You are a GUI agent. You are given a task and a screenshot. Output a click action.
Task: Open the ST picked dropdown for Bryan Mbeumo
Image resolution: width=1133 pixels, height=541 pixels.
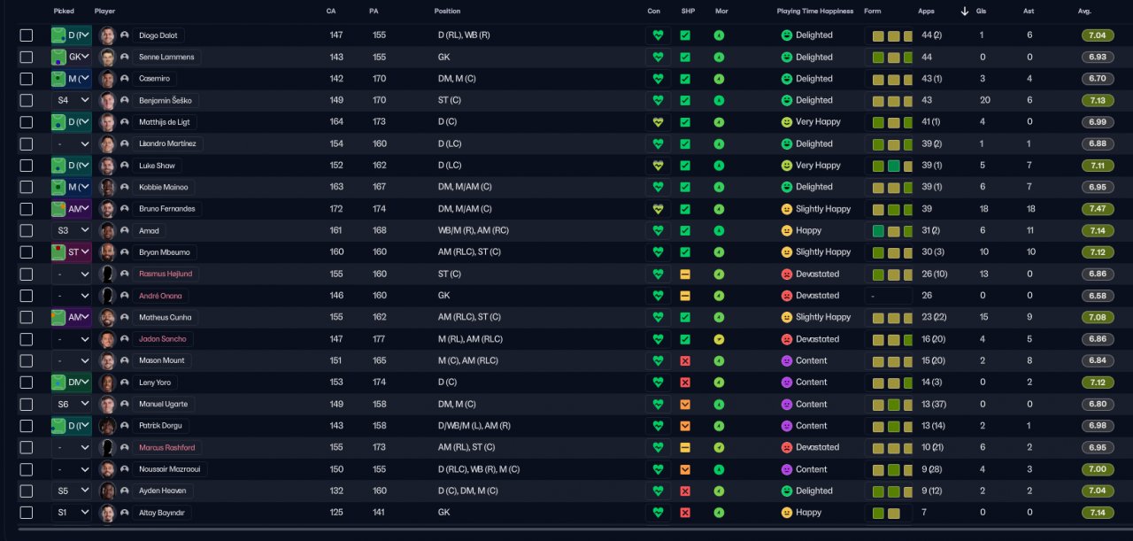(x=71, y=252)
